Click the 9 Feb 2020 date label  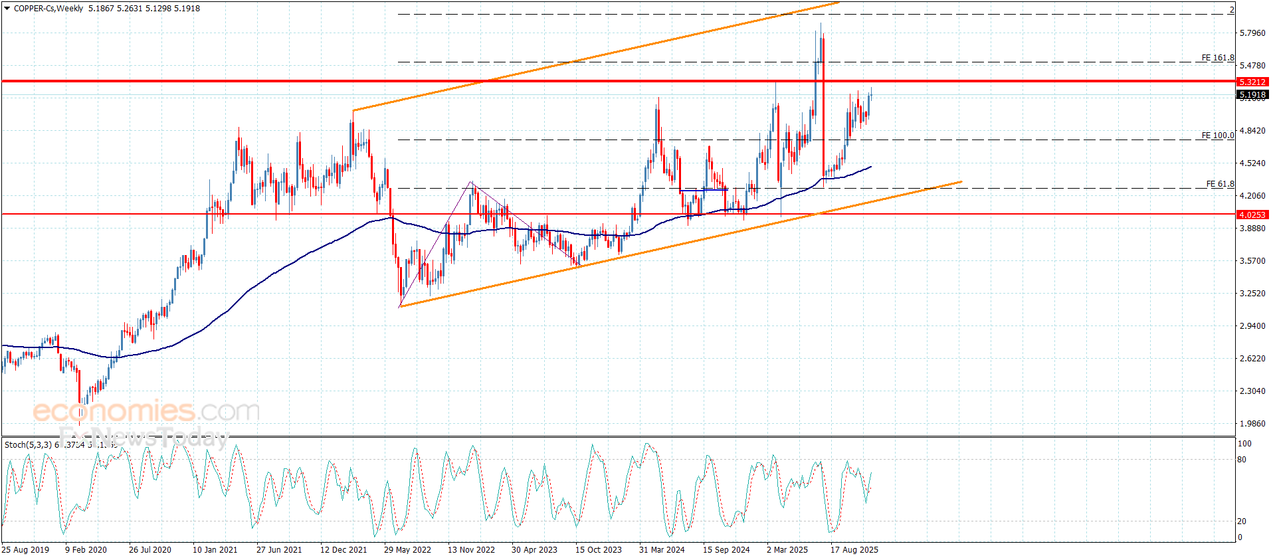[x=86, y=549]
